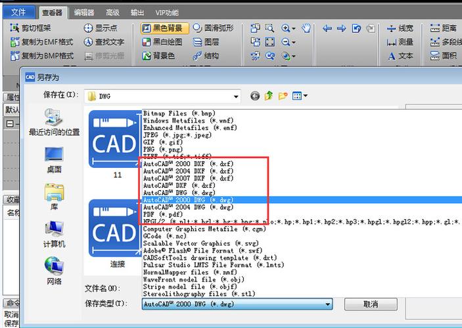The height and width of the screenshot is (328, 462).
Task: Create a new folder in dialog
Action: coord(283,96)
